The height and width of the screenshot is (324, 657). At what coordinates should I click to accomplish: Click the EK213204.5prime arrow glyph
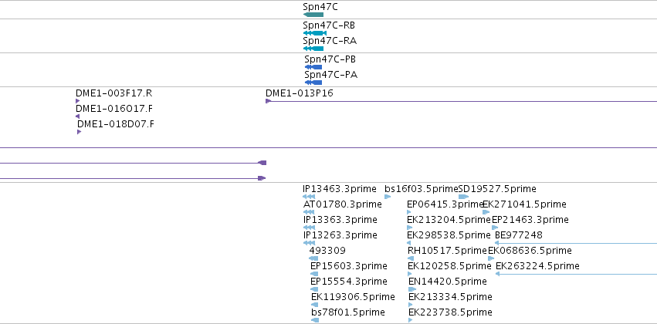click(410, 228)
